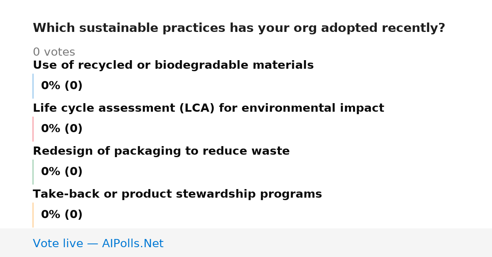Open the 'Vote live — AIPolls.Net' link
This screenshot has height=257, width=492.
coord(98,244)
